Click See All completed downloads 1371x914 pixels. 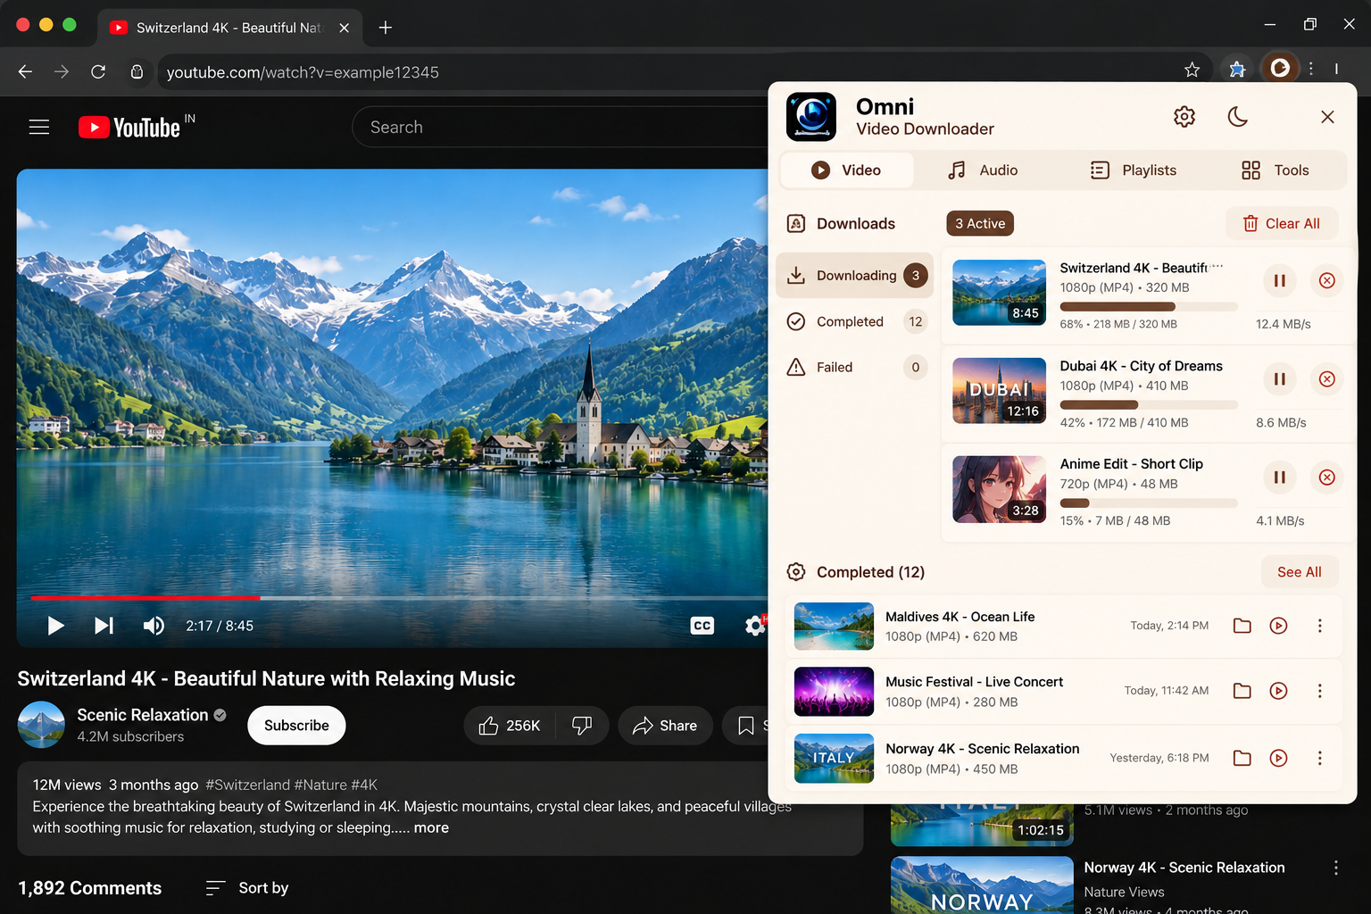pos(1299,572)
